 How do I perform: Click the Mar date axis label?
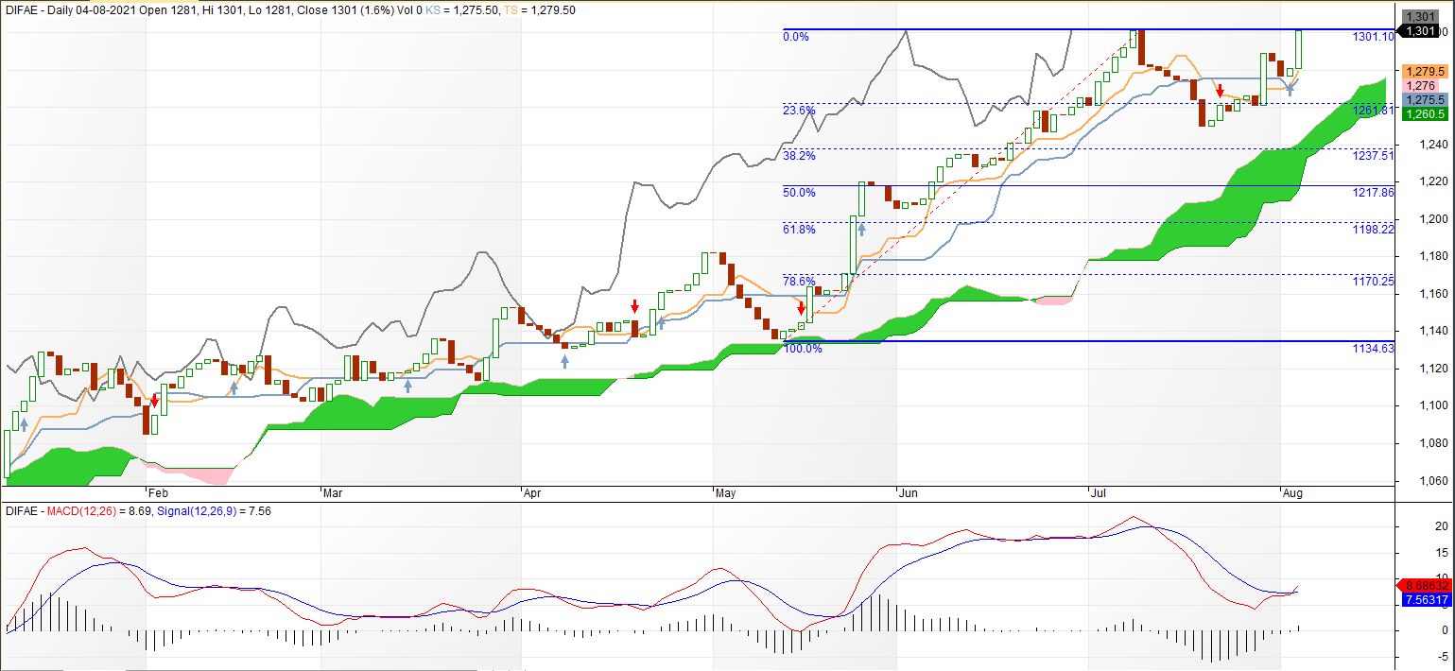click(333, 493)
